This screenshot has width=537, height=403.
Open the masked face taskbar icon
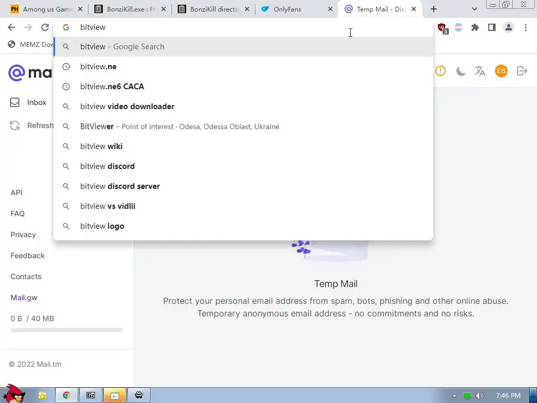point(138,396)
